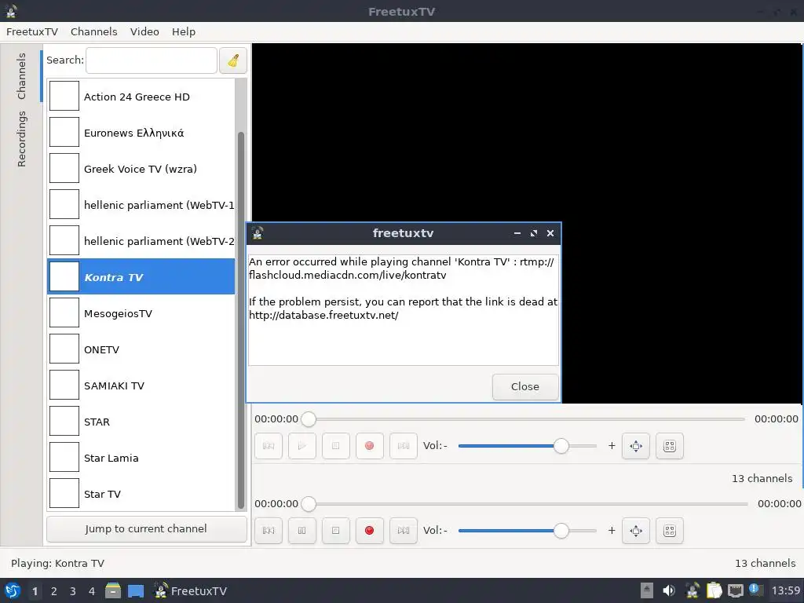The height and width of the screenshot is (603, 804).
Task: Increase volume with the upper plus sign
Action: point(612,446)
